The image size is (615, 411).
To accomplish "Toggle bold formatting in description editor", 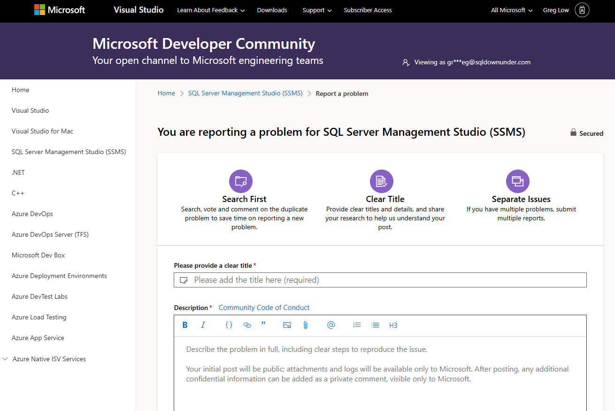I will (185, 325).
